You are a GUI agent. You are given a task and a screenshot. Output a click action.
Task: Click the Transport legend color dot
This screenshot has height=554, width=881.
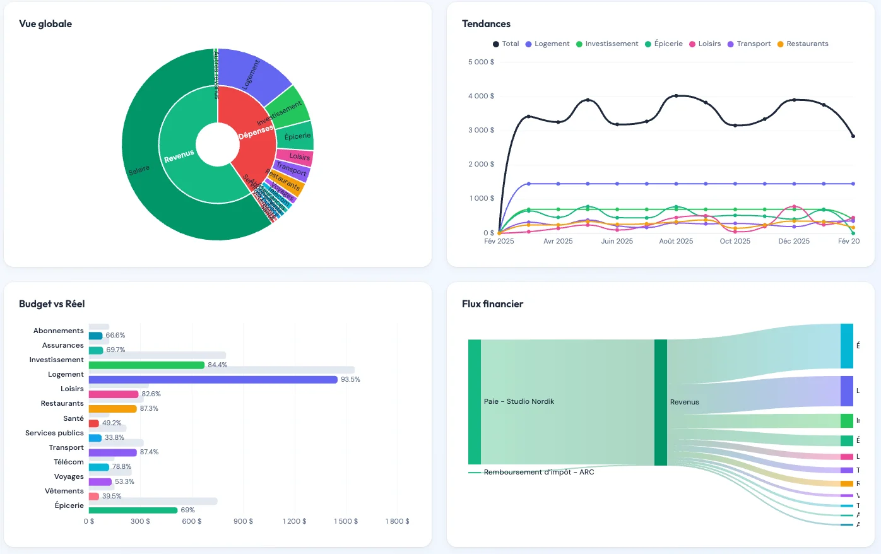tap(730, 44)
